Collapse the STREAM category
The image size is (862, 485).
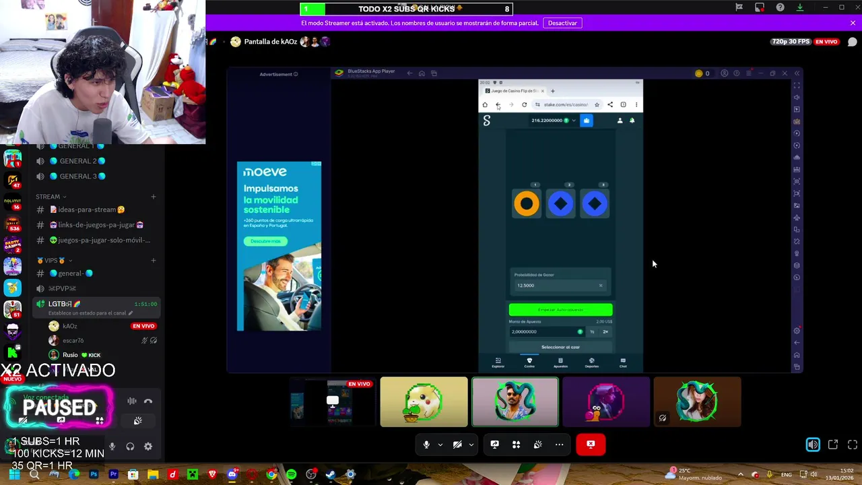tap(51, 197)
